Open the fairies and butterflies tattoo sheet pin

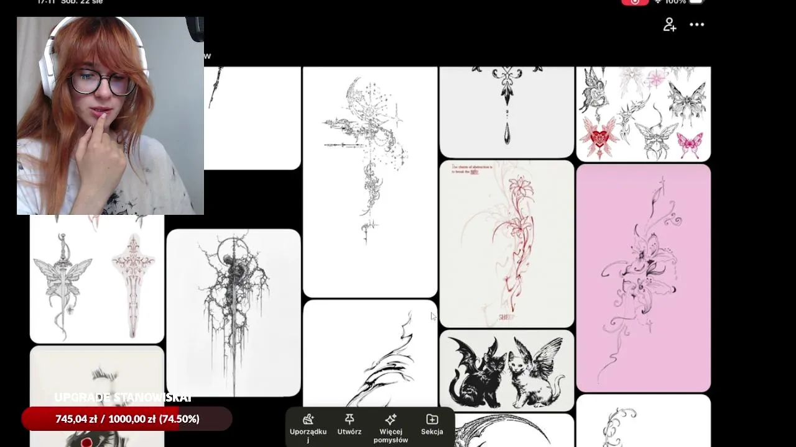644,114
